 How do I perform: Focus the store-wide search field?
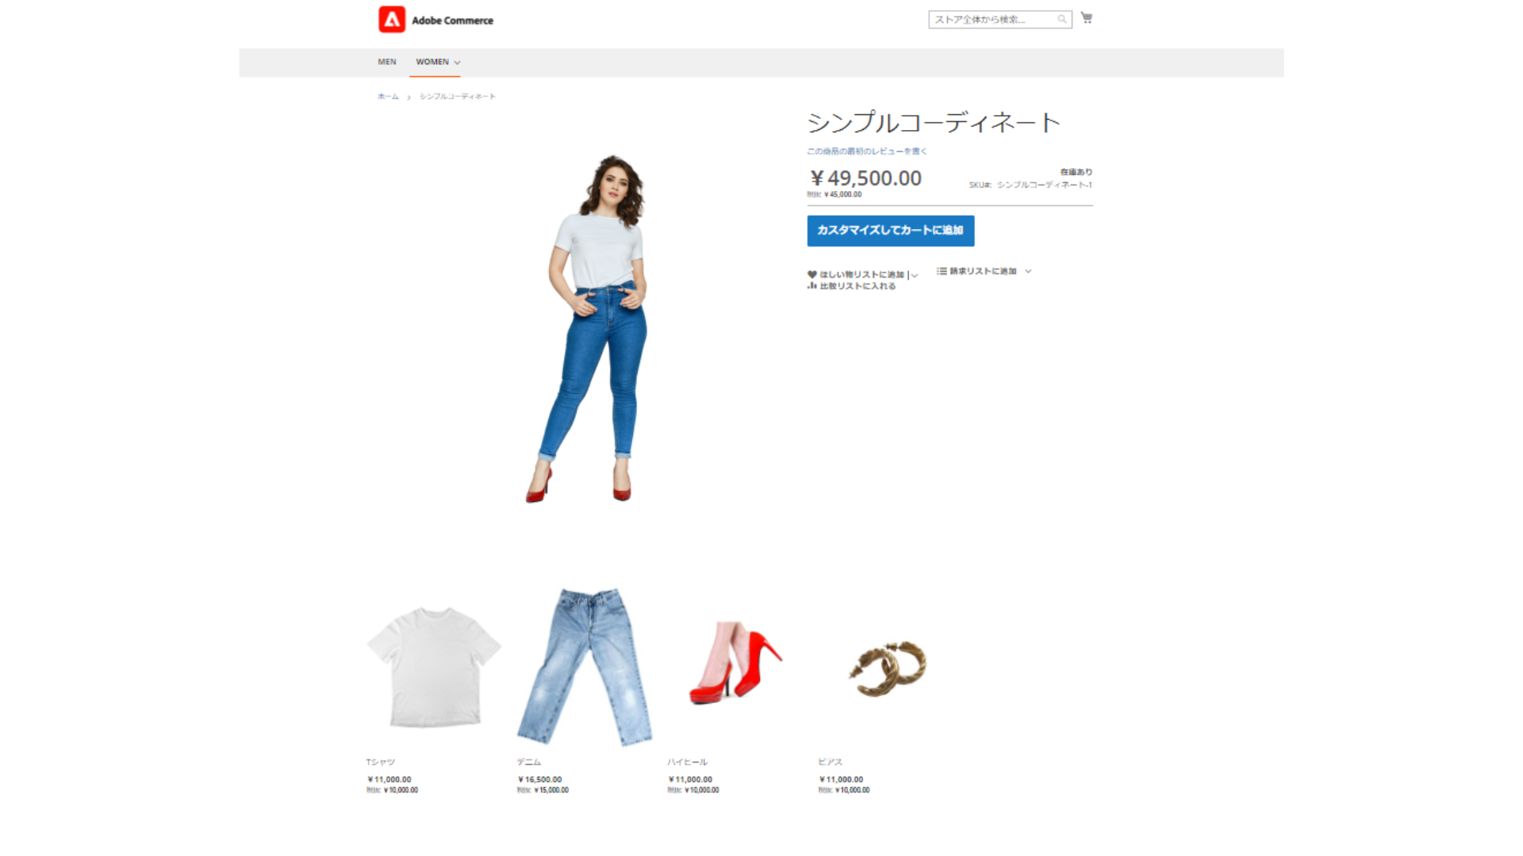pyautogui.click(x=992, y=19)
